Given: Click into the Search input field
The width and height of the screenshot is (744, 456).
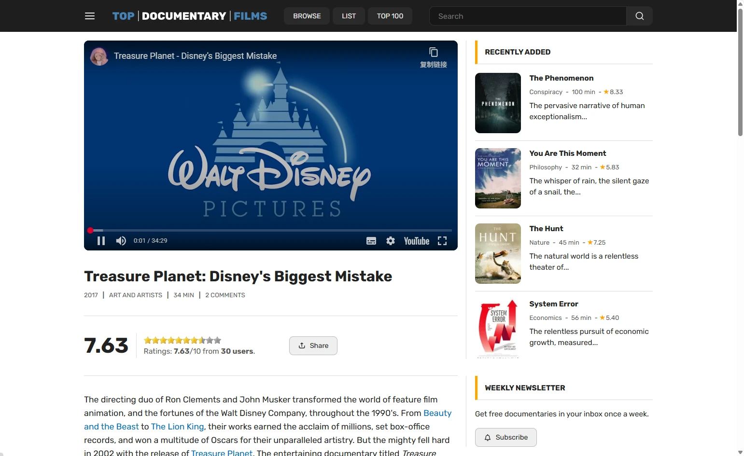Looking at the screenshot, I should pyautogui.click(x=528, y=16).
